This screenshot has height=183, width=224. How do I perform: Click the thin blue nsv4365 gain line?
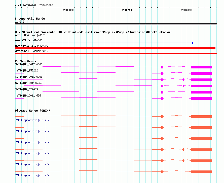(104, 43)
